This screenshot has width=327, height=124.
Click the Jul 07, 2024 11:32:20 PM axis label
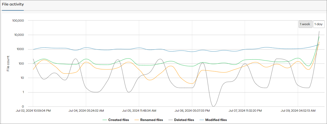[245, 111]
